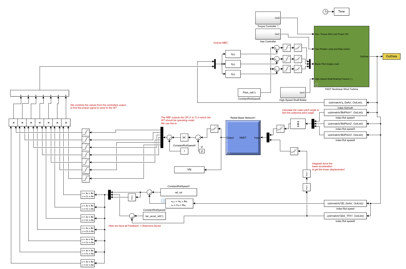Select the QD2_TFA1 strmatch selector block
This screenshot has width=406, height=269.
346,216
